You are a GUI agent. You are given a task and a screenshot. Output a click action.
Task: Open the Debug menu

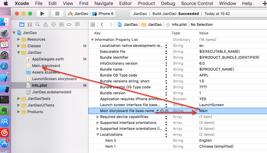[x=168, y=3]
